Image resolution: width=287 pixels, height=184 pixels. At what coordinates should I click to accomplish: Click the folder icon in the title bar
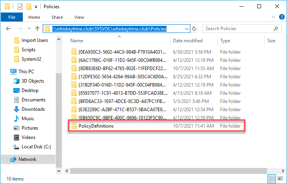click(7, 7)
